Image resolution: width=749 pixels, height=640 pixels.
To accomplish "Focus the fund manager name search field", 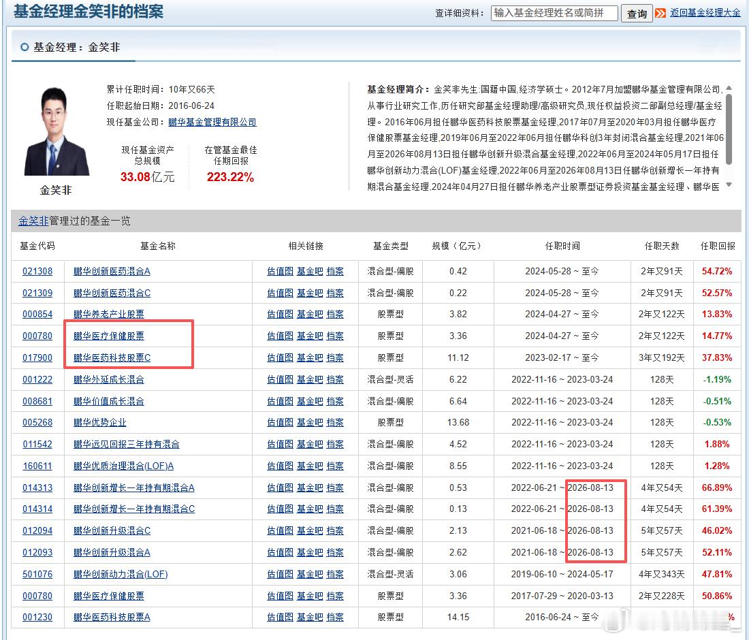I will click(554, 13).
